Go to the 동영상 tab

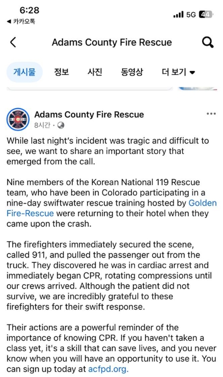pos(132,72)
